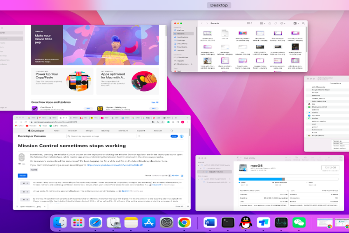
Task: Click the Disk Utility storage usage bar
Action: [x=289, y=179]
